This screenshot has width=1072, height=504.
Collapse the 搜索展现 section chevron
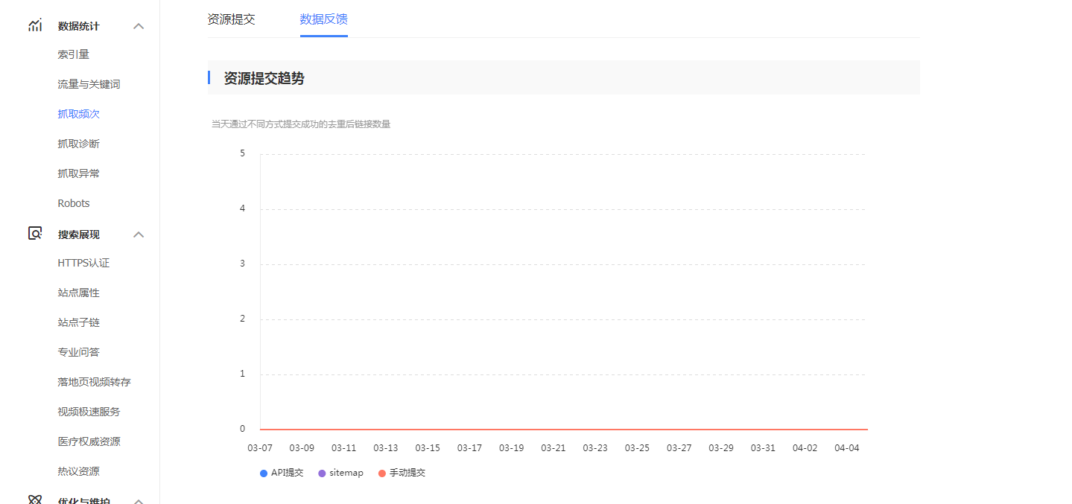pos(138,235)
